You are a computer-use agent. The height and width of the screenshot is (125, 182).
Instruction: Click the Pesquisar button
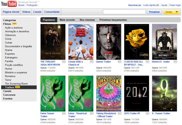[x=154, y=12]
